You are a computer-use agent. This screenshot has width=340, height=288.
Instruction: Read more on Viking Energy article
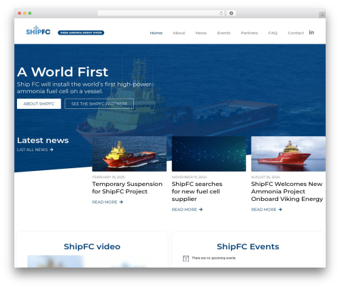267,210
